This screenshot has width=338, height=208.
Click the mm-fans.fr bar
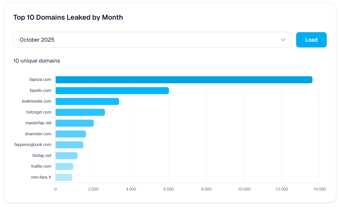point(63,177)
